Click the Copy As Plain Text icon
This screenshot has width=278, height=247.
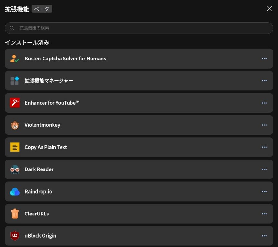click(x=14, y=147)
